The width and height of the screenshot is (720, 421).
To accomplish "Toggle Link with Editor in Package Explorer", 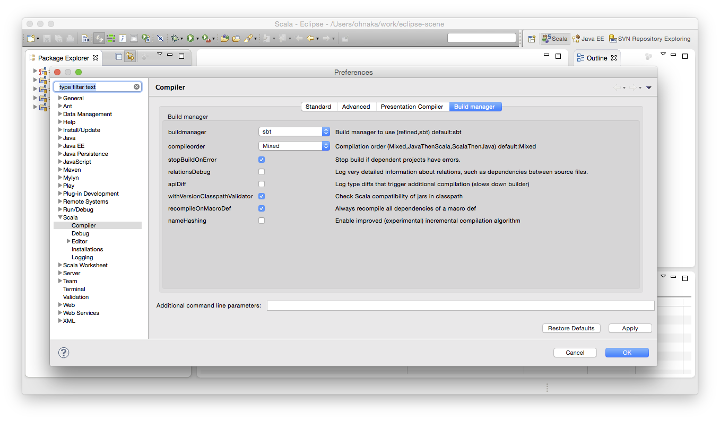I will tap(130, 56).
